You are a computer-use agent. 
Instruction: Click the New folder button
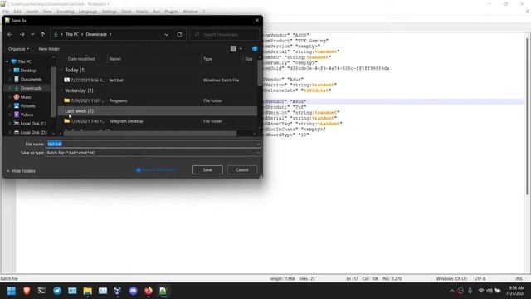coord(49,49)
